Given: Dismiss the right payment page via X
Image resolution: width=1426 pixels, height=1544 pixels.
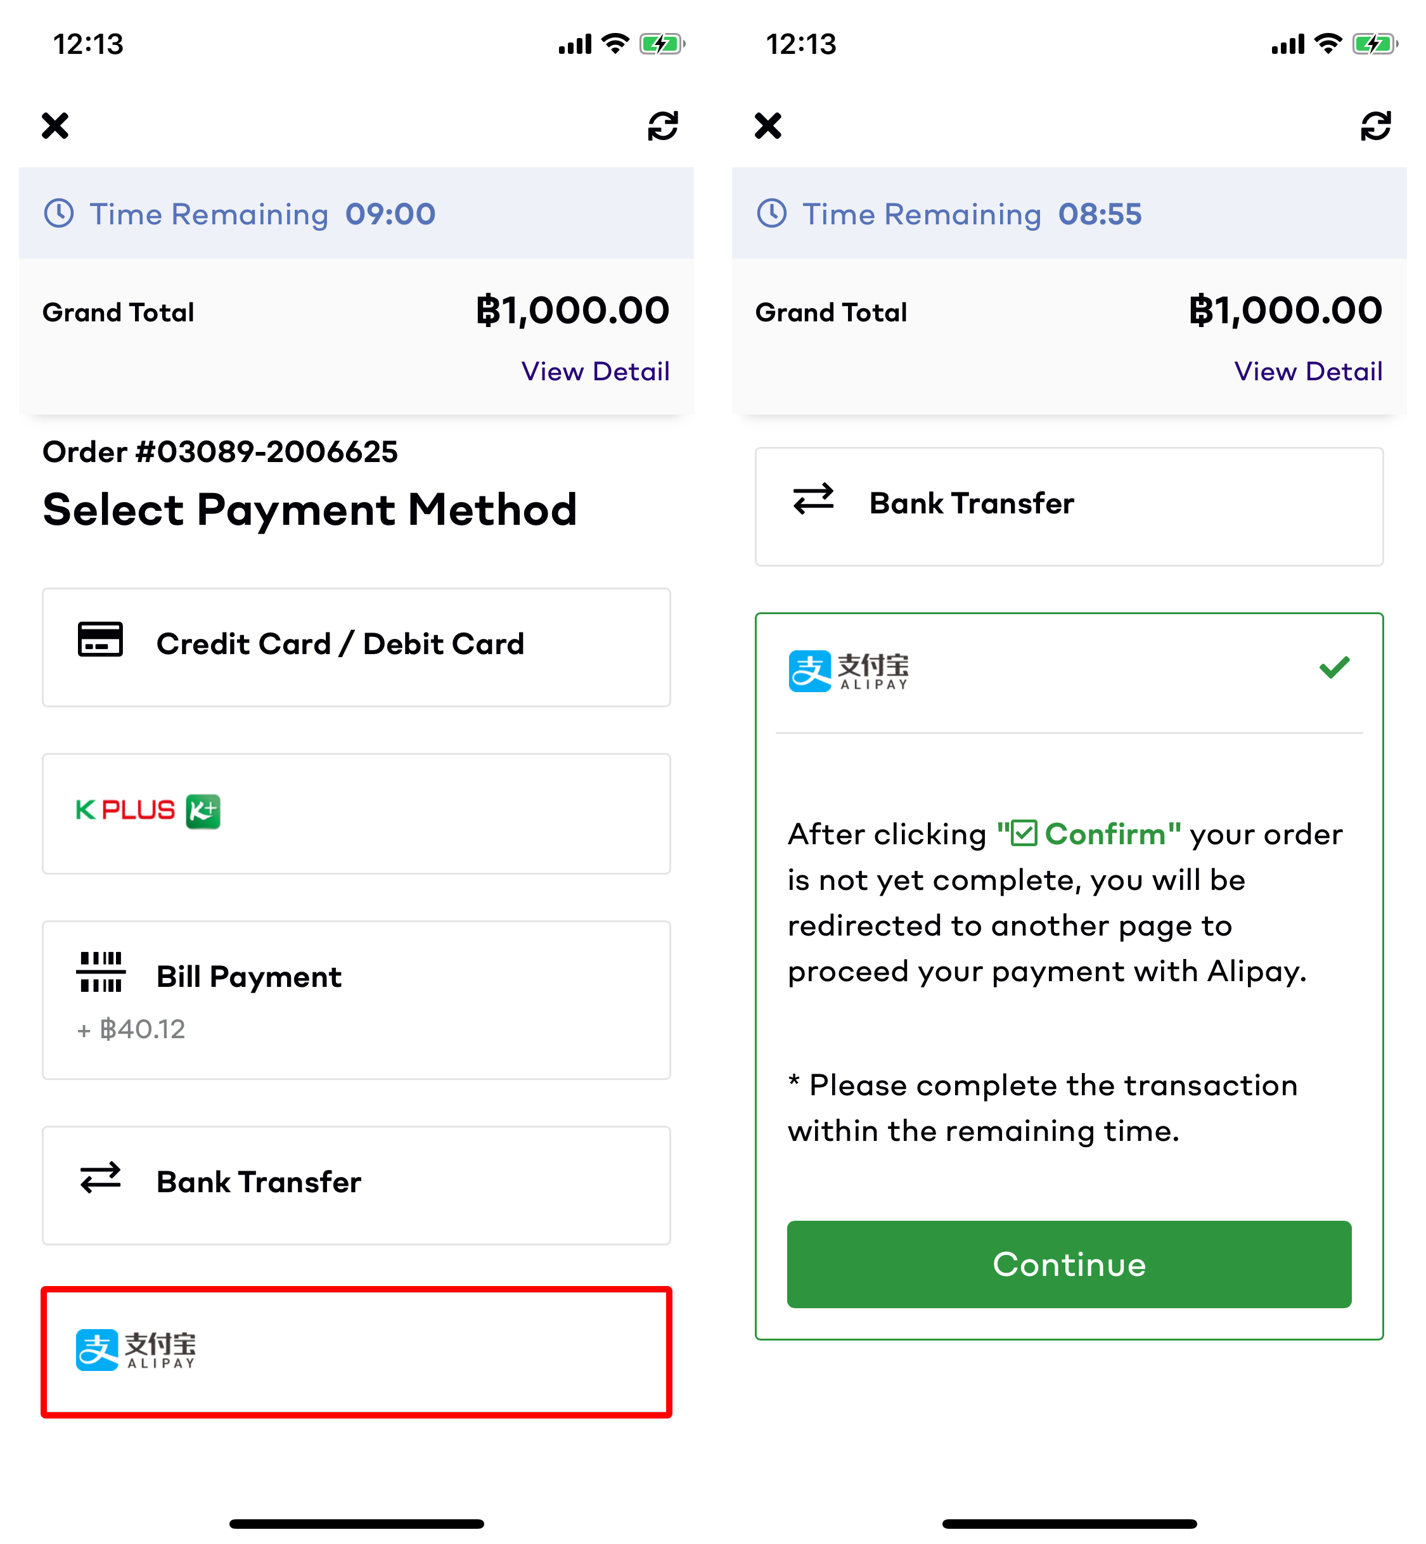Looking at the screenshot, I should [767, 125].
